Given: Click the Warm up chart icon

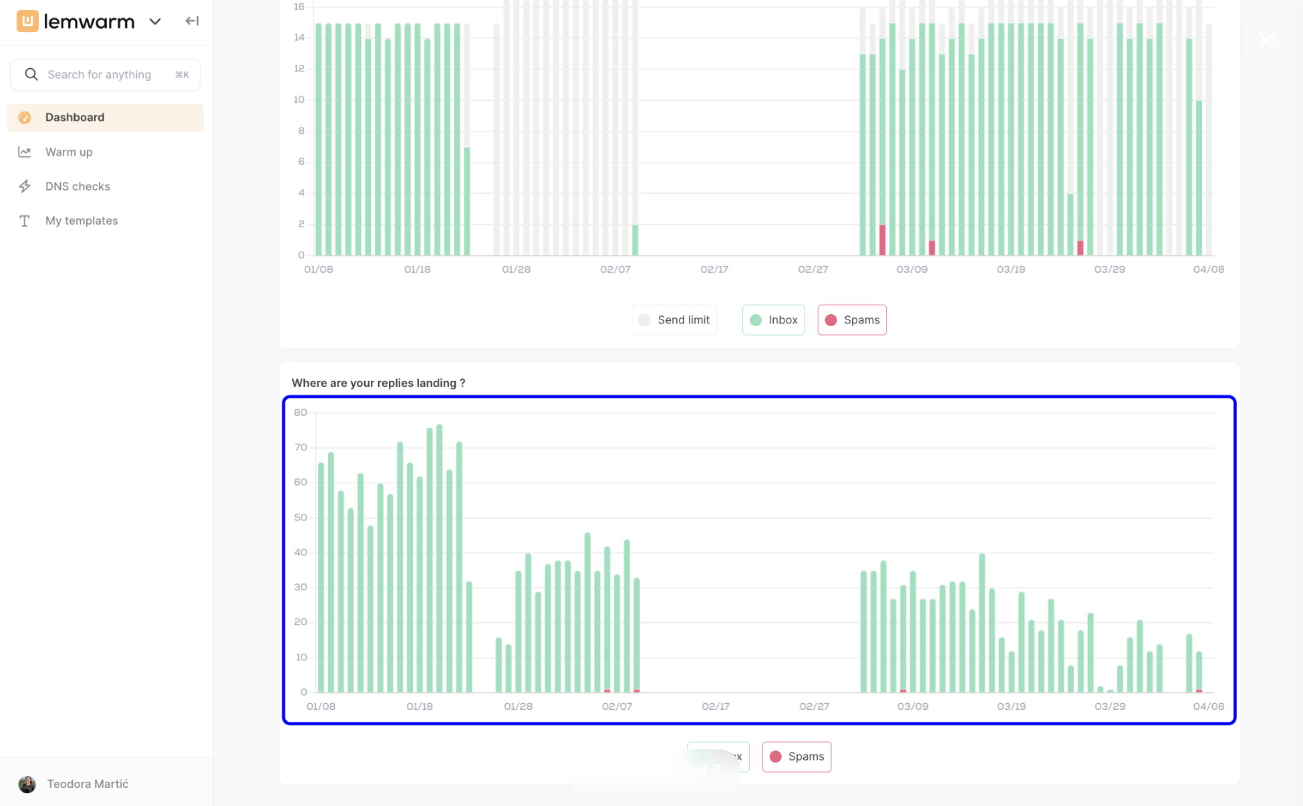Looking at the screenshot, I should [x=25, y=152].
